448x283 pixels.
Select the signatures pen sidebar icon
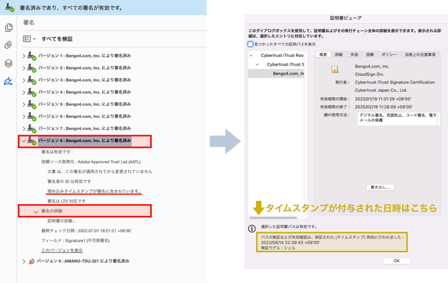coord(8,81)
